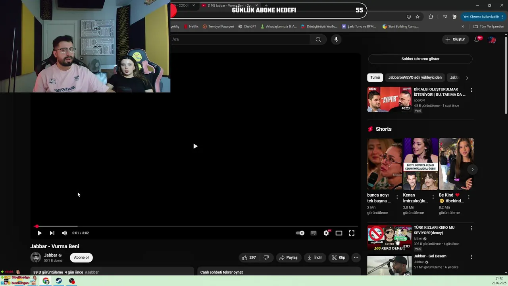Toggle subtitles/captions icon in player
508x286 pixels.
(314, 233)
